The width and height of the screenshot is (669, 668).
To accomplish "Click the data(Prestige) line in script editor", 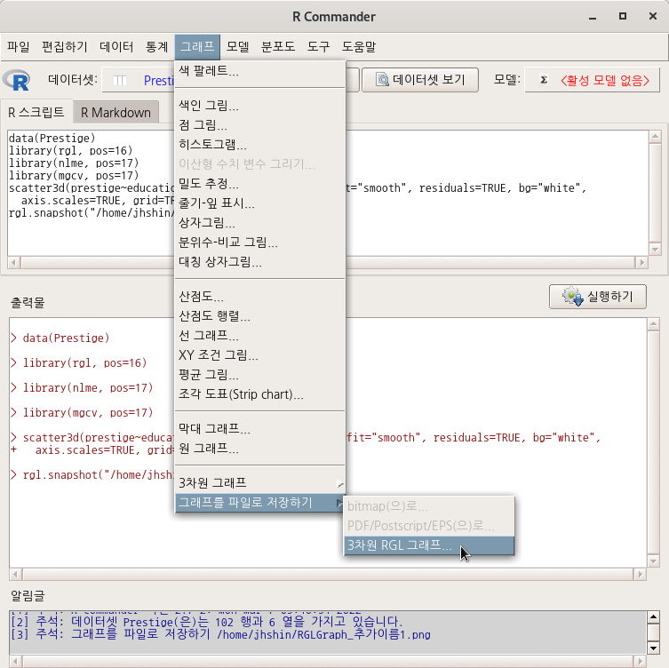I will 52,139.
